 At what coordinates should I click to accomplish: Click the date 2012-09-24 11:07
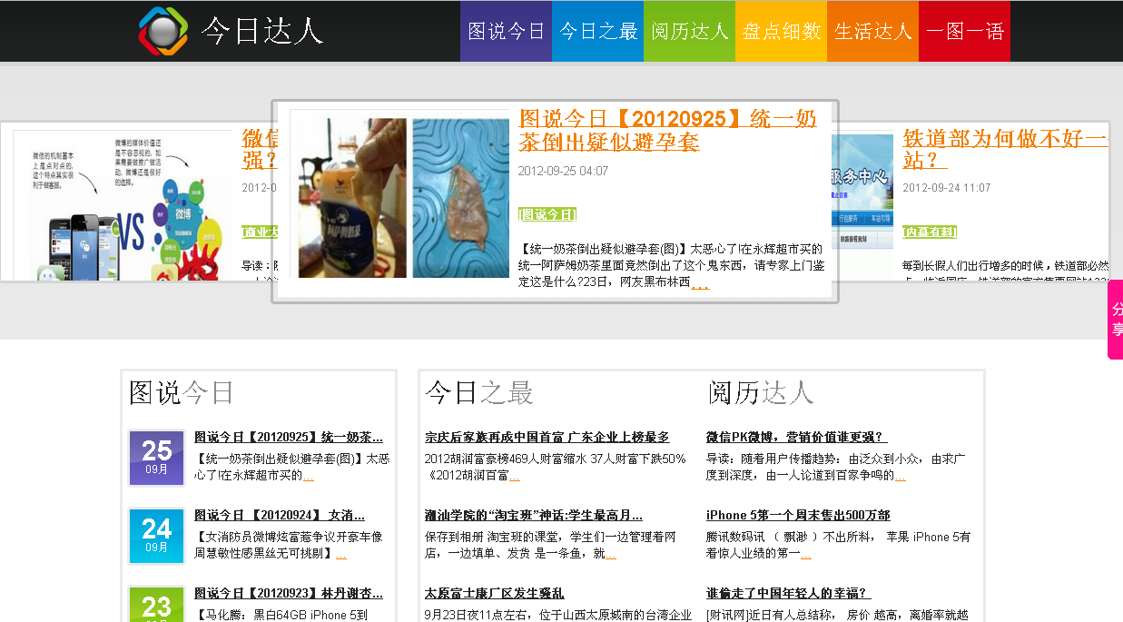pos(947,188)
